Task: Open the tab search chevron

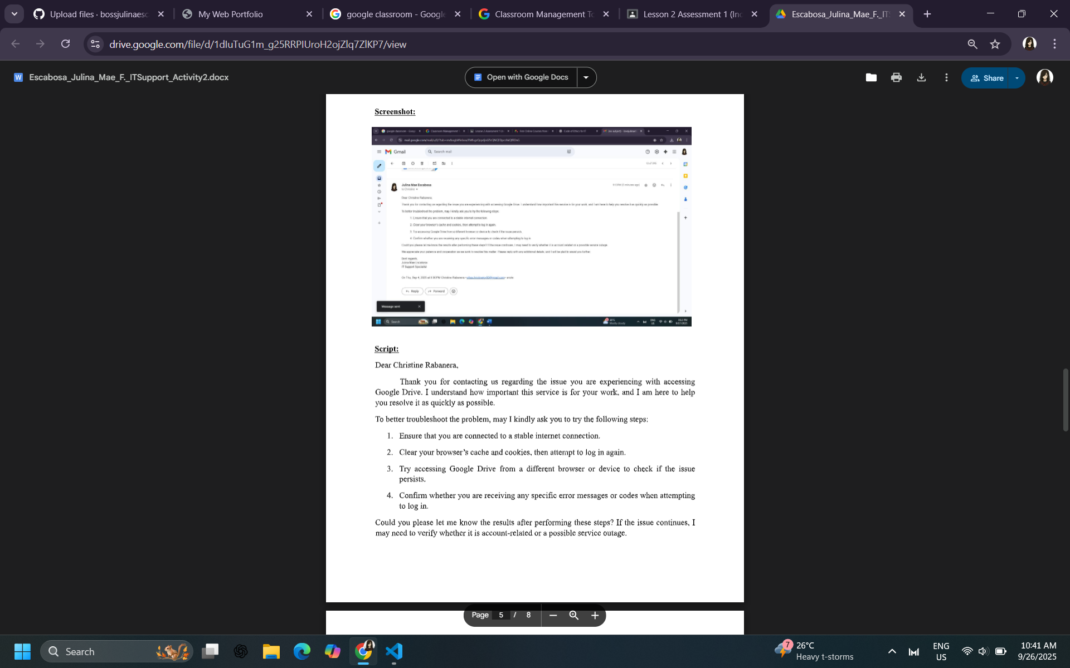Action: coord(14,14)
